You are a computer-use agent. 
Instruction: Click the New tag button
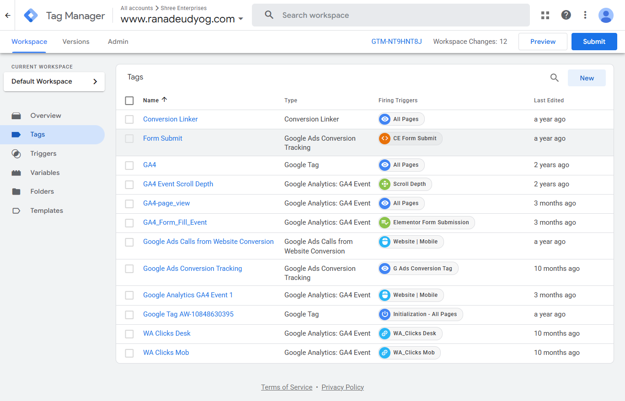(587, 78)
